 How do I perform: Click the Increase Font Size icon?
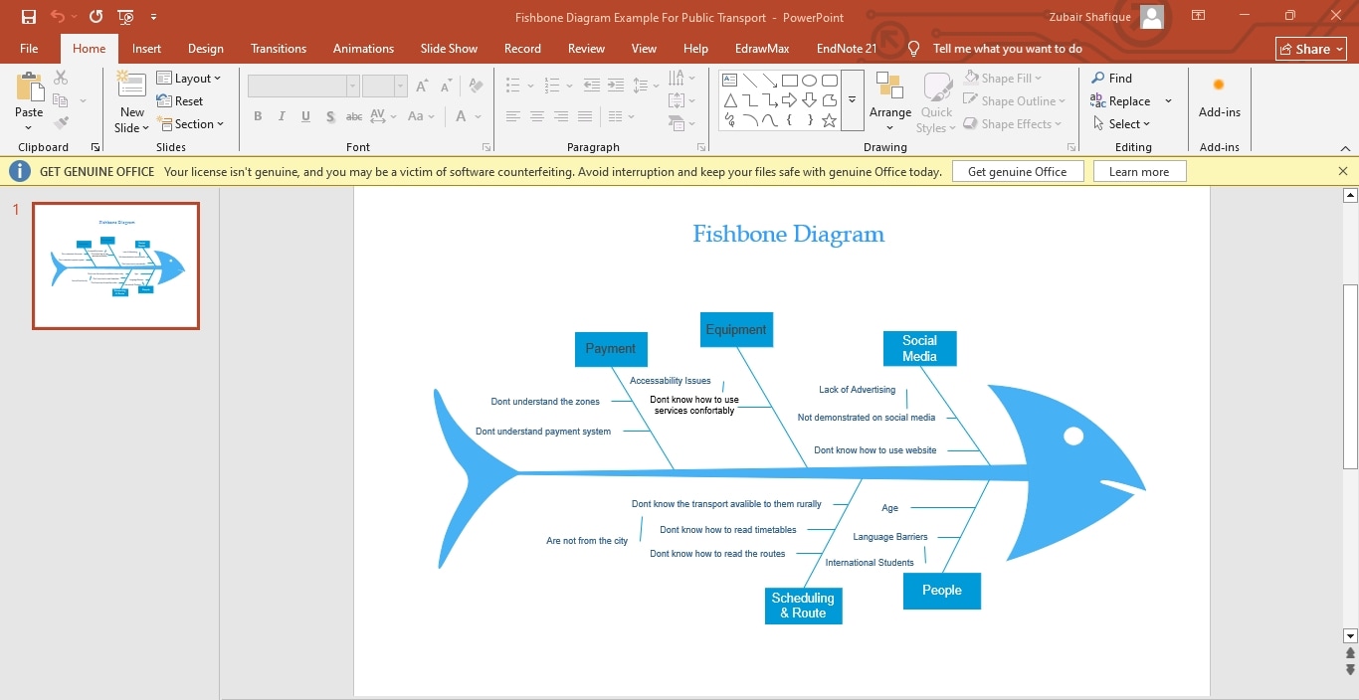421,86
